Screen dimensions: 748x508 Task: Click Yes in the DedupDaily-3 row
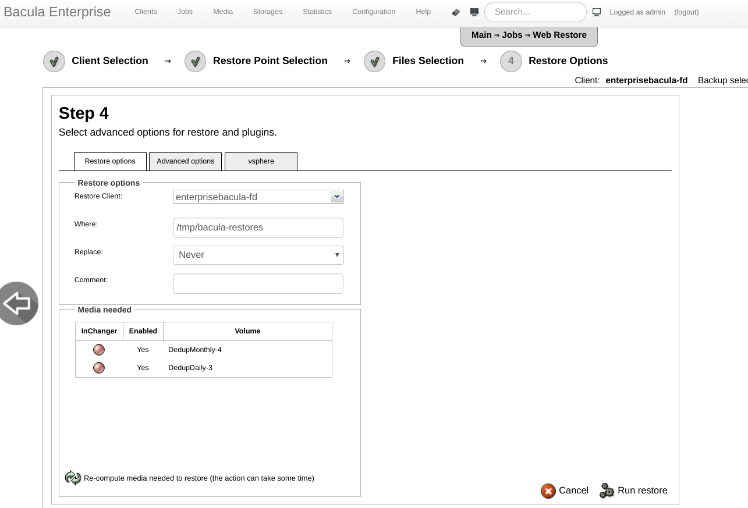pos(143,368)
